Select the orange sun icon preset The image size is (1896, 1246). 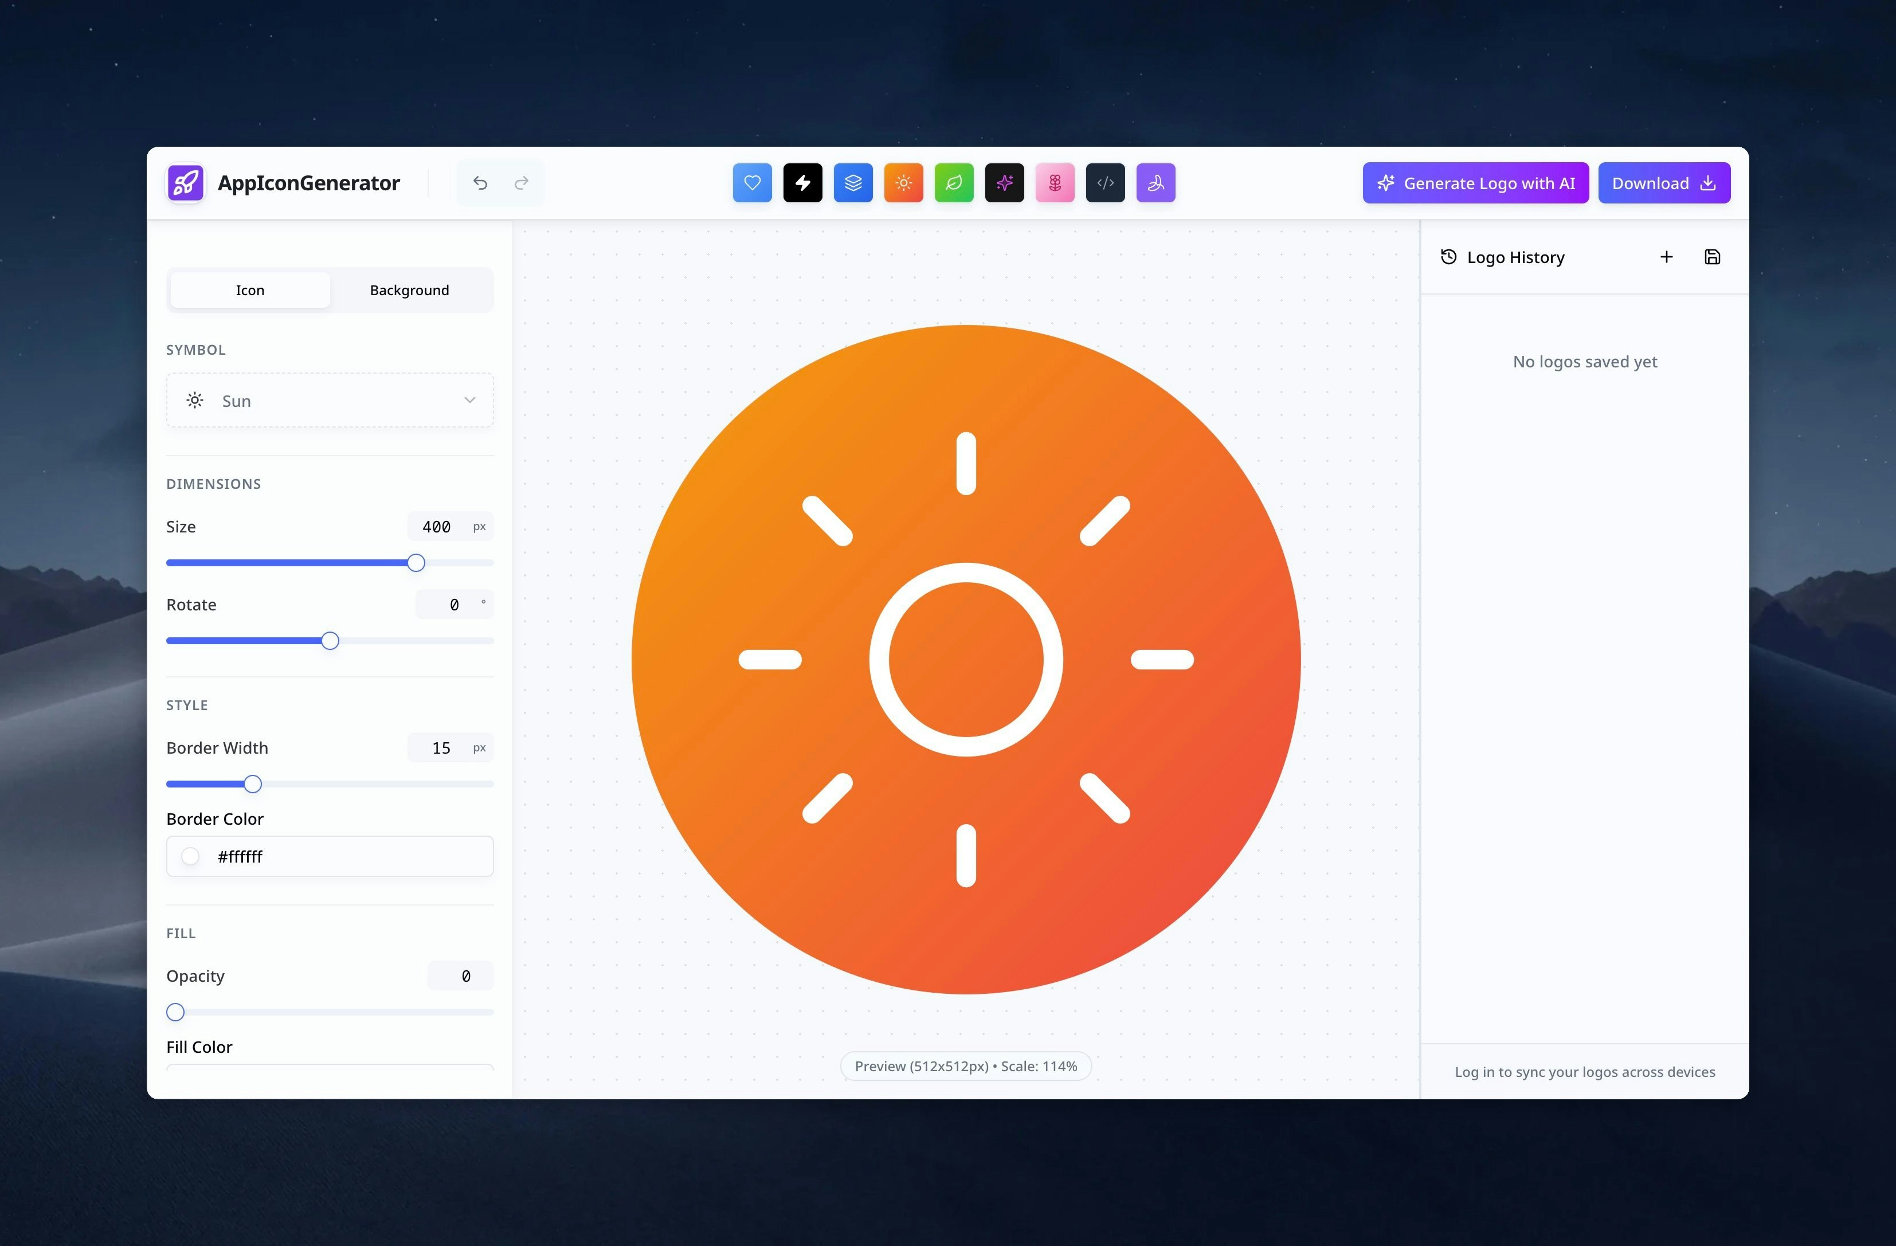[x=903, y=182]
